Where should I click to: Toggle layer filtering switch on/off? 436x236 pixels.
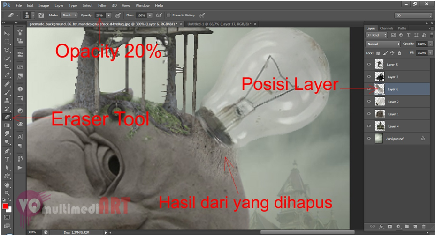pyautogui.click(x=431, y=35)
